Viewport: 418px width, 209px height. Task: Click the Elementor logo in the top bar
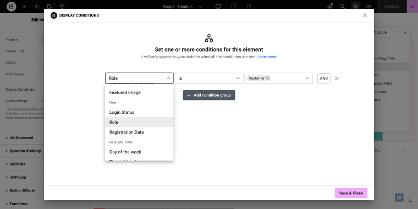[11, 7]
